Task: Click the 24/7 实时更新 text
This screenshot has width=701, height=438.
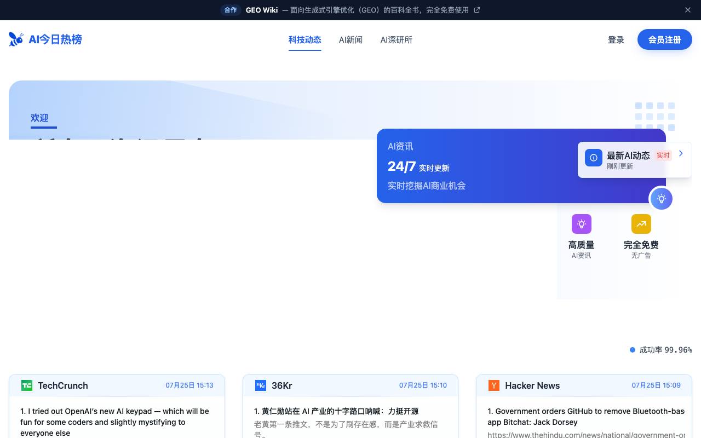Action: click(418, 166)
